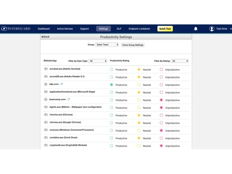This screenshot has height=174, width=232.
Task: Click the Productivity Settings title
Action: (116, 37)
